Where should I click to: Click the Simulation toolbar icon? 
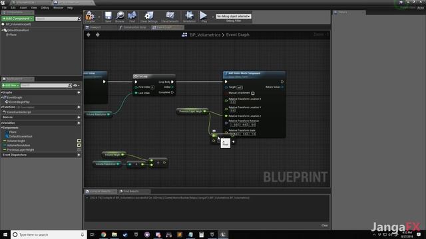pyautogui.click(x=189, y=16)
